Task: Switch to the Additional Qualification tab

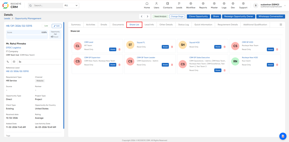Action: (x=255, y=25)
